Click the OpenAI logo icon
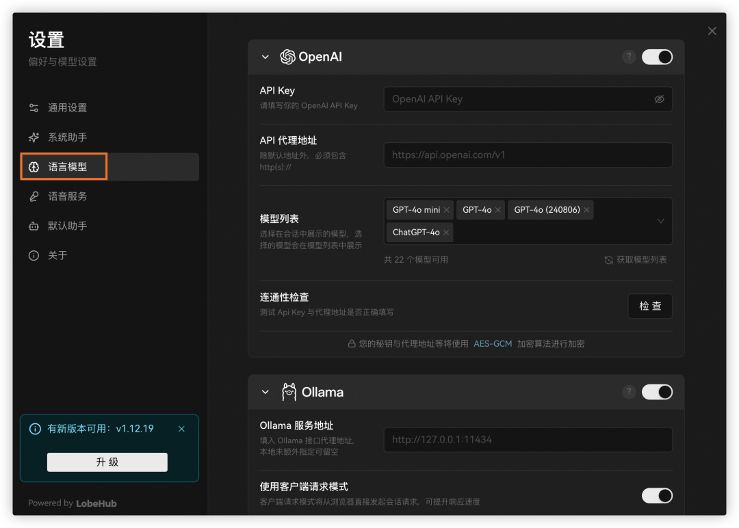The width and height of the screenshot is (739, 528). (x=287, y=57)
